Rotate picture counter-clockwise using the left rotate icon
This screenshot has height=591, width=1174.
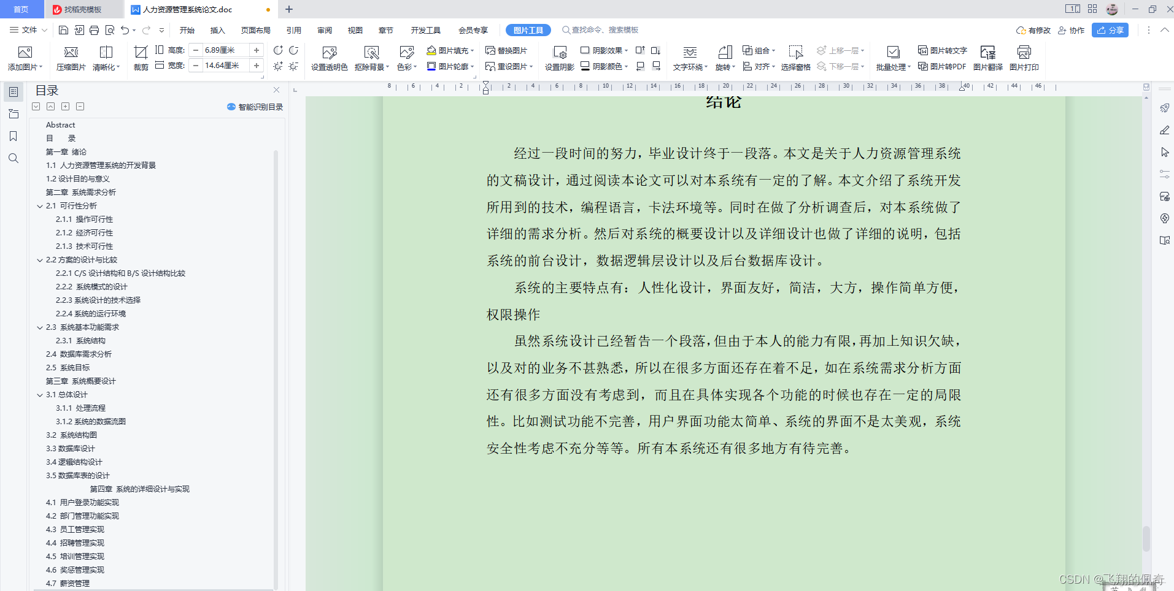[x=278, y=50]
